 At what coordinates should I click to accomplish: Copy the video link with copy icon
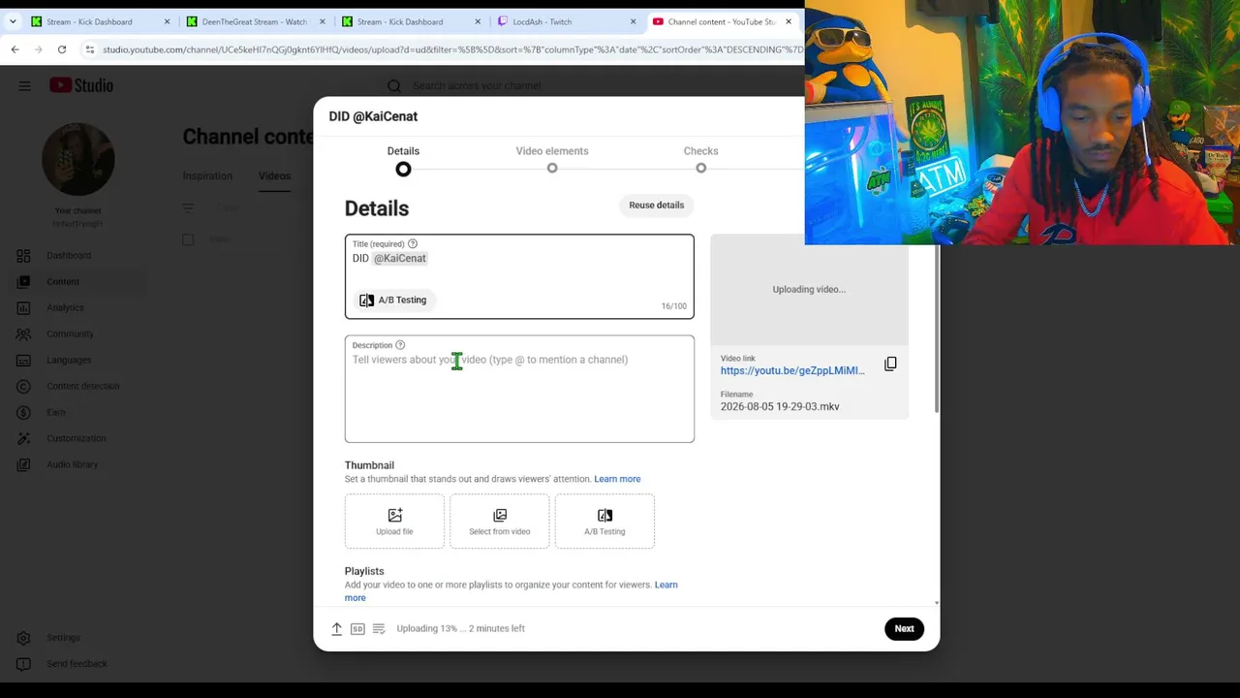click(x=890, y=364)
